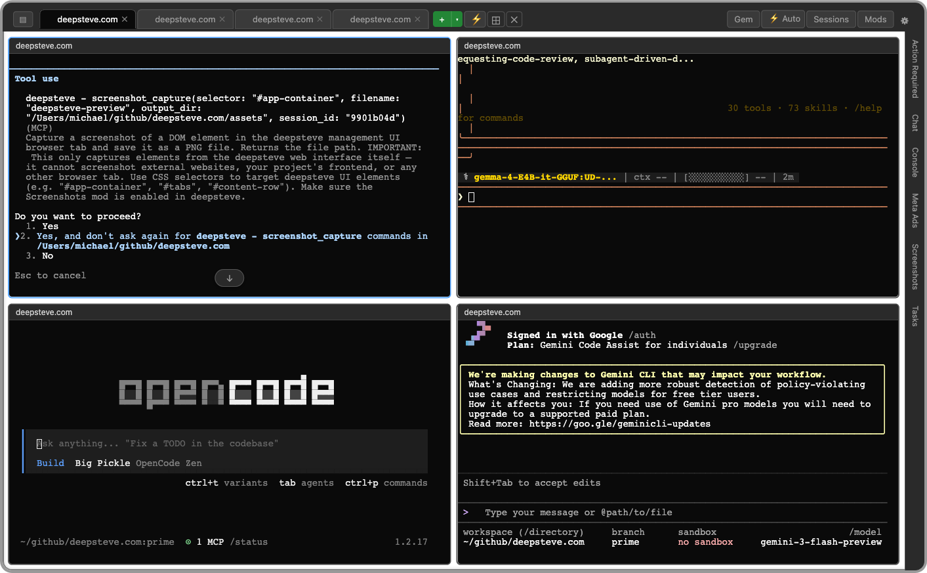Click the gemini-3-flash-preview model text
927x573 pixels.
[821, 542]
